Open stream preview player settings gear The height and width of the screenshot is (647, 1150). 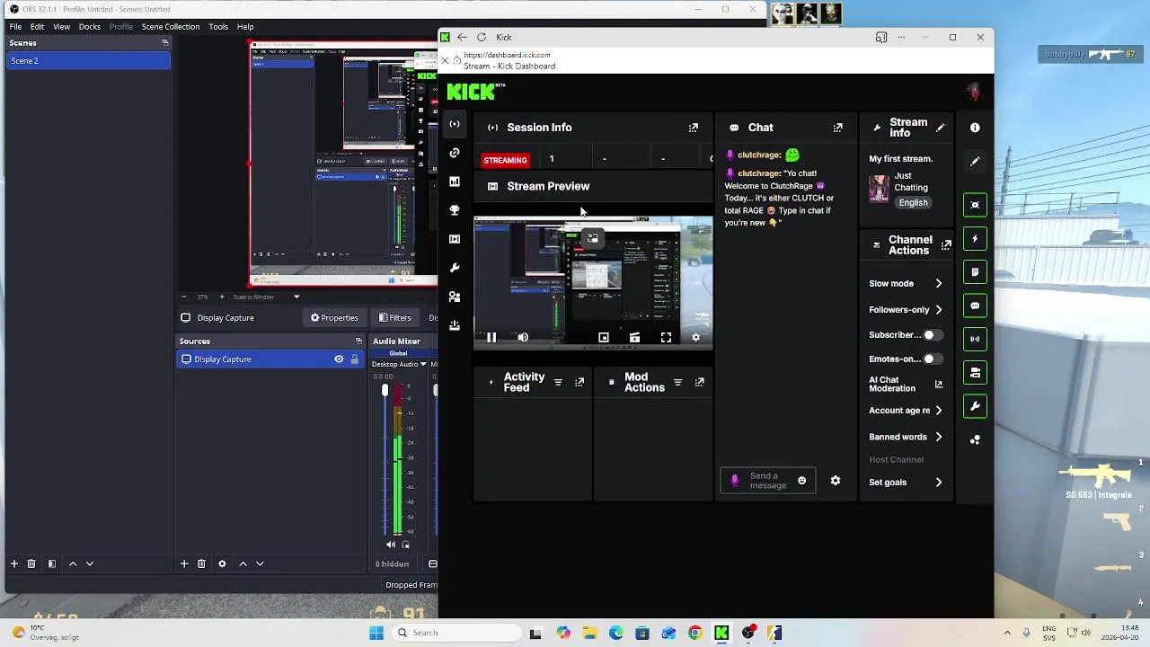coord(695,338)
